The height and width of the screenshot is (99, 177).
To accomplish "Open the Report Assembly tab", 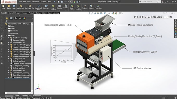I will click(x=53, y=13).
